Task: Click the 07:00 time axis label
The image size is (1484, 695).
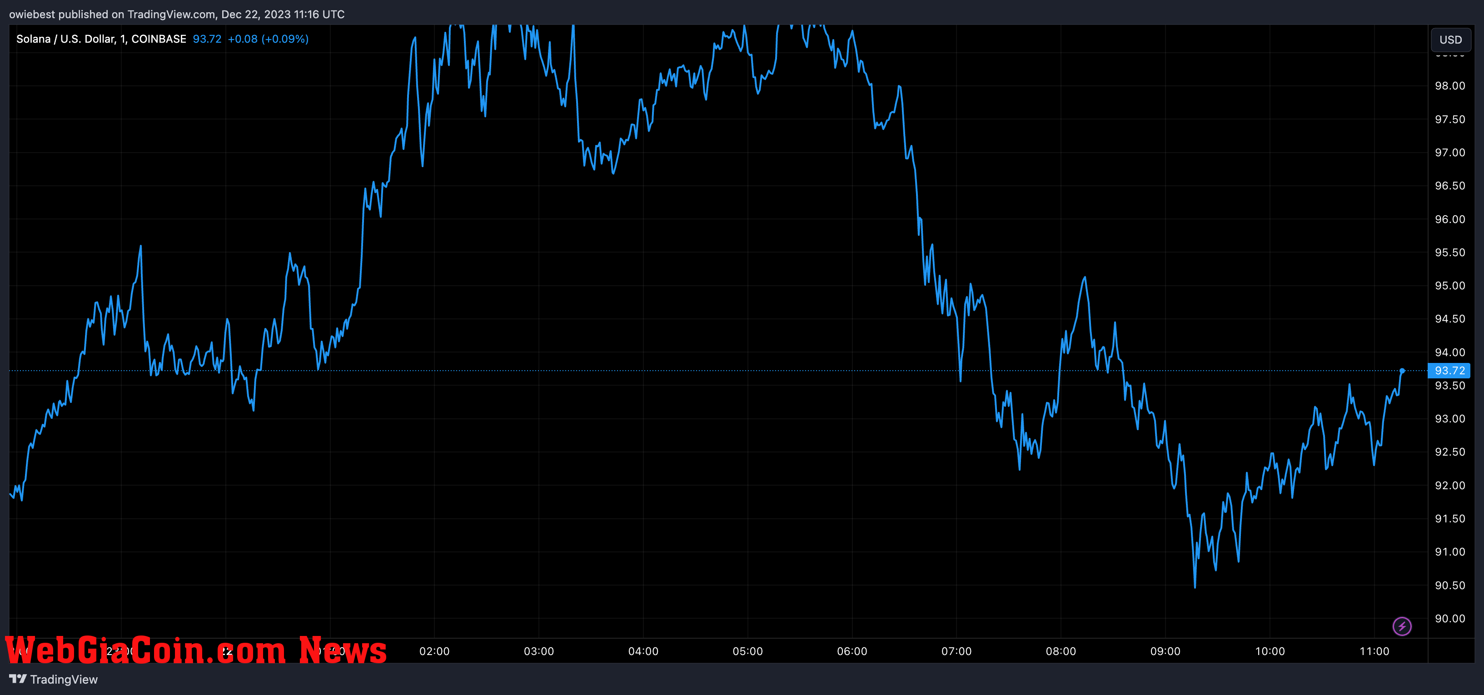Action: tap(956, 651)
